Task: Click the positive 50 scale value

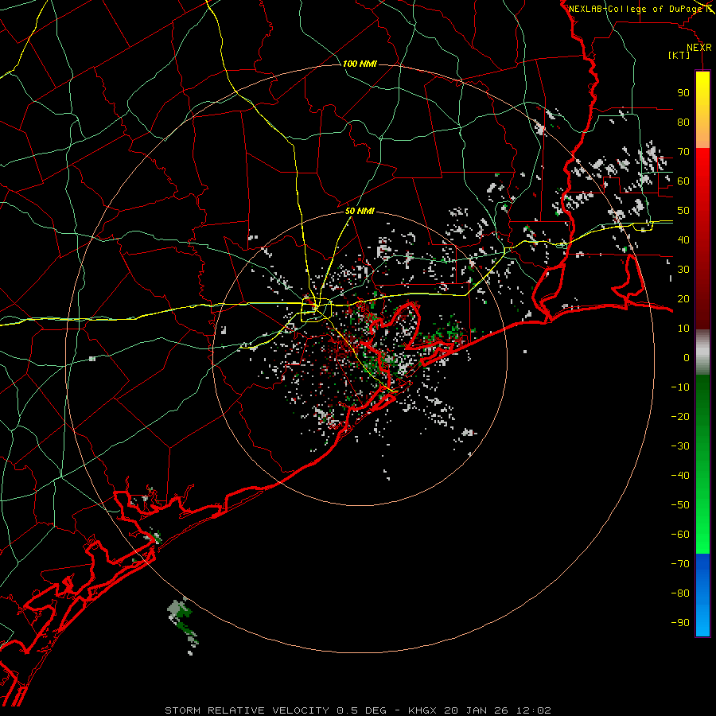Action: 683,211
